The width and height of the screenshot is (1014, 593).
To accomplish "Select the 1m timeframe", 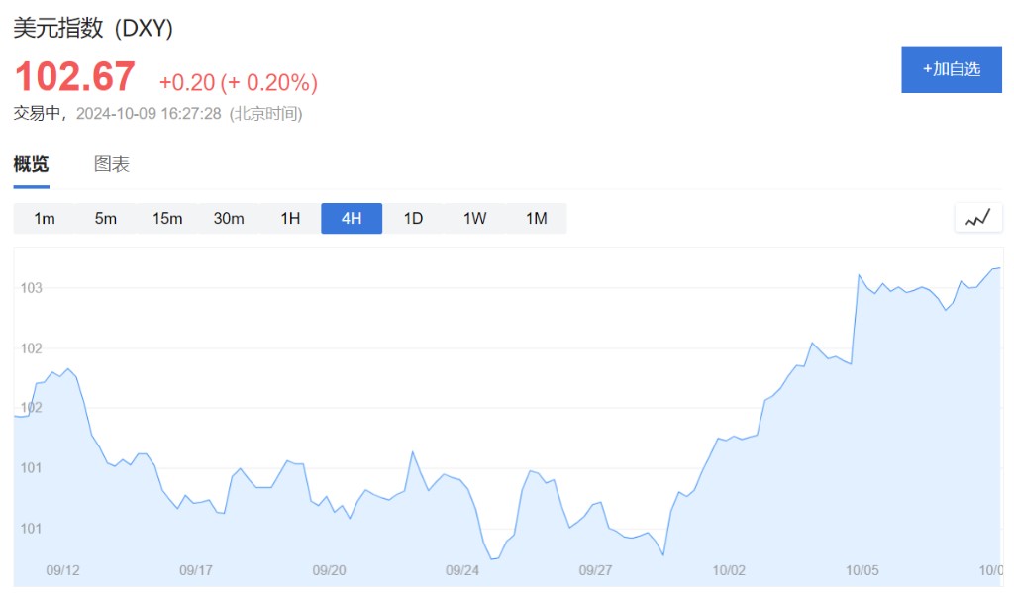I will pos(45,219).
